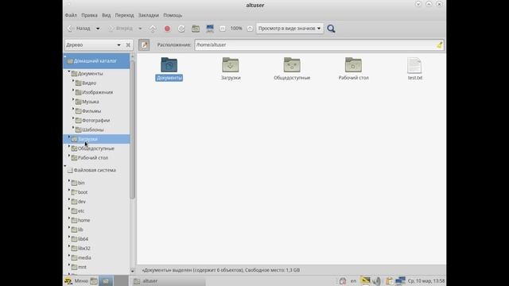Open the Правка menu

click(89, 15)
